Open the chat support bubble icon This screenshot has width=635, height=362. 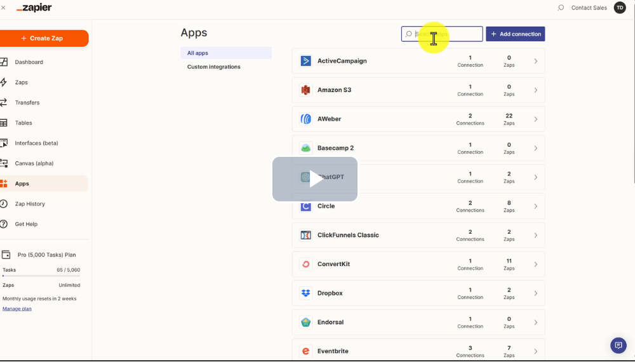coord(618,345)
